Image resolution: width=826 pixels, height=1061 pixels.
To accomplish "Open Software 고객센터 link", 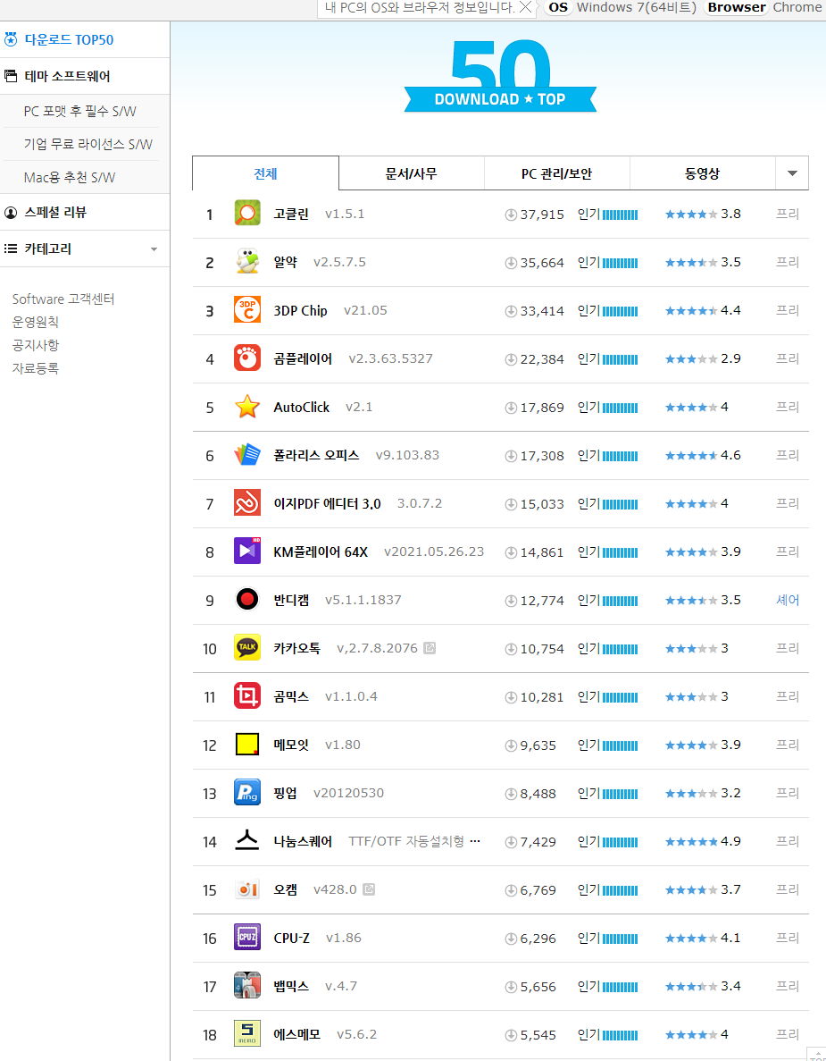I will (63, 299).
